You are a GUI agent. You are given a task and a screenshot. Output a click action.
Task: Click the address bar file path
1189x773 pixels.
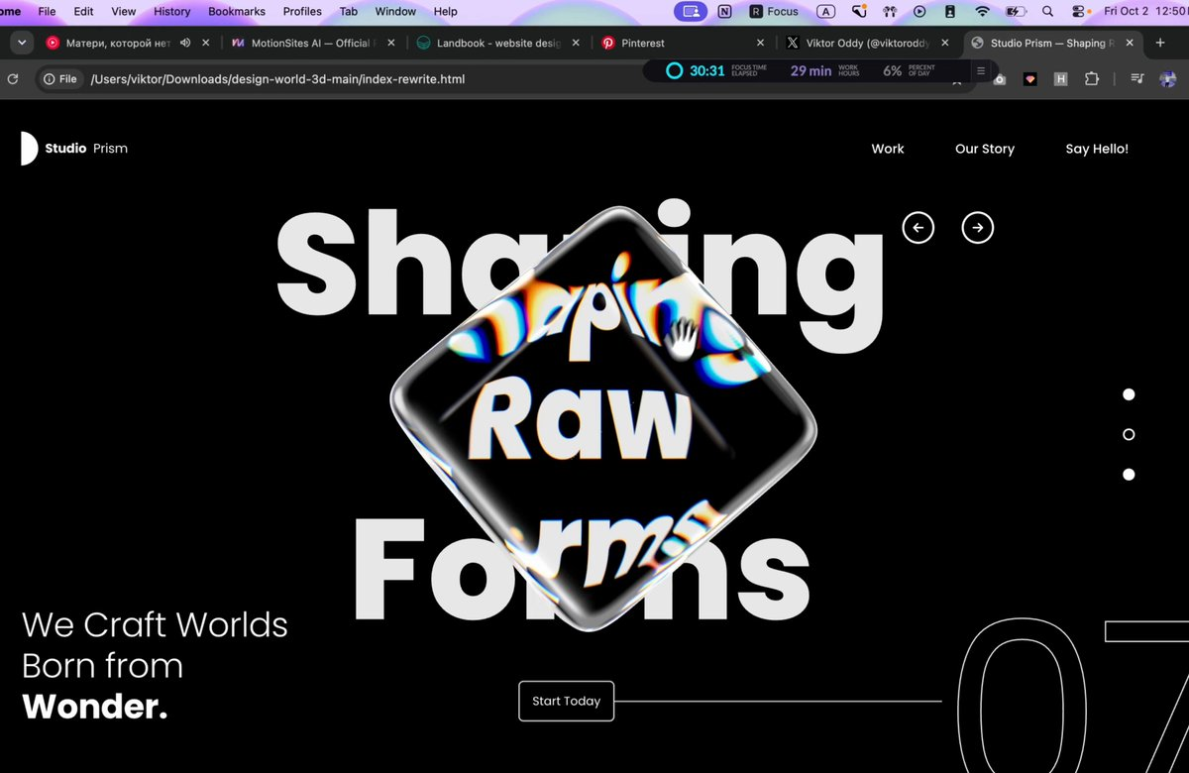point(277,79)
